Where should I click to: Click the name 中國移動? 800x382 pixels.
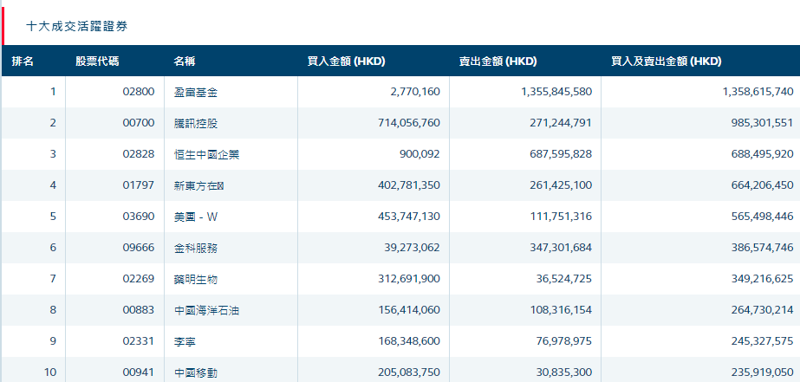tap(195, 373)
